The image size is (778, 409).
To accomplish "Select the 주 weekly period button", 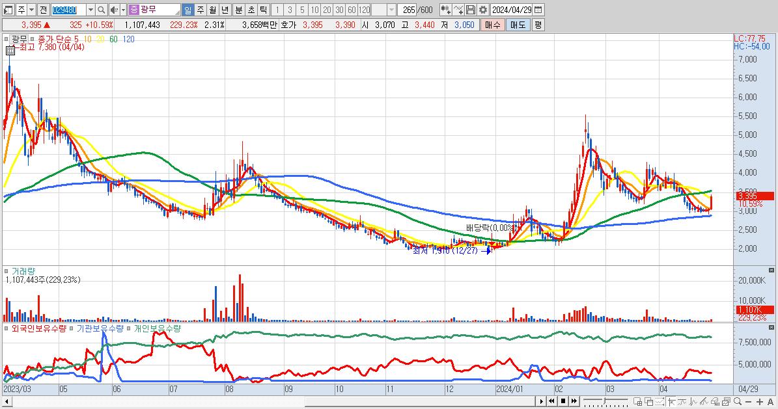I will (200, 10).
